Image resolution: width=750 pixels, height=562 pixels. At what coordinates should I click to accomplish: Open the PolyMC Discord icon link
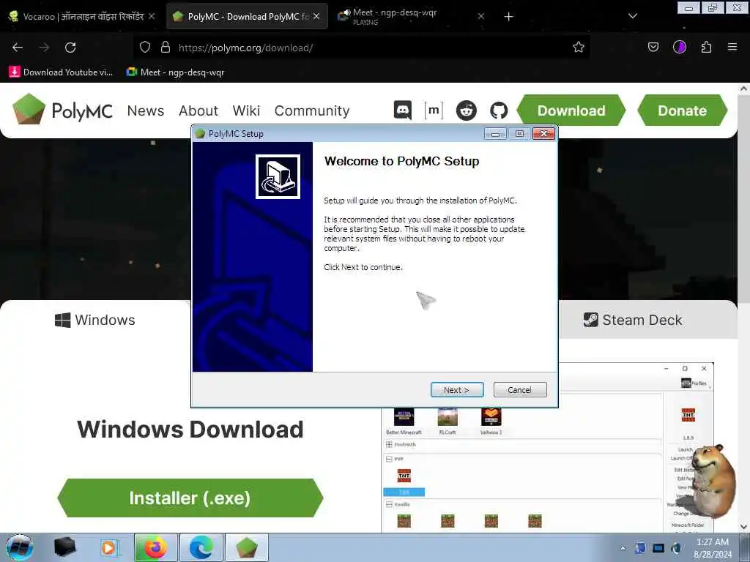[x=403, y=110]
